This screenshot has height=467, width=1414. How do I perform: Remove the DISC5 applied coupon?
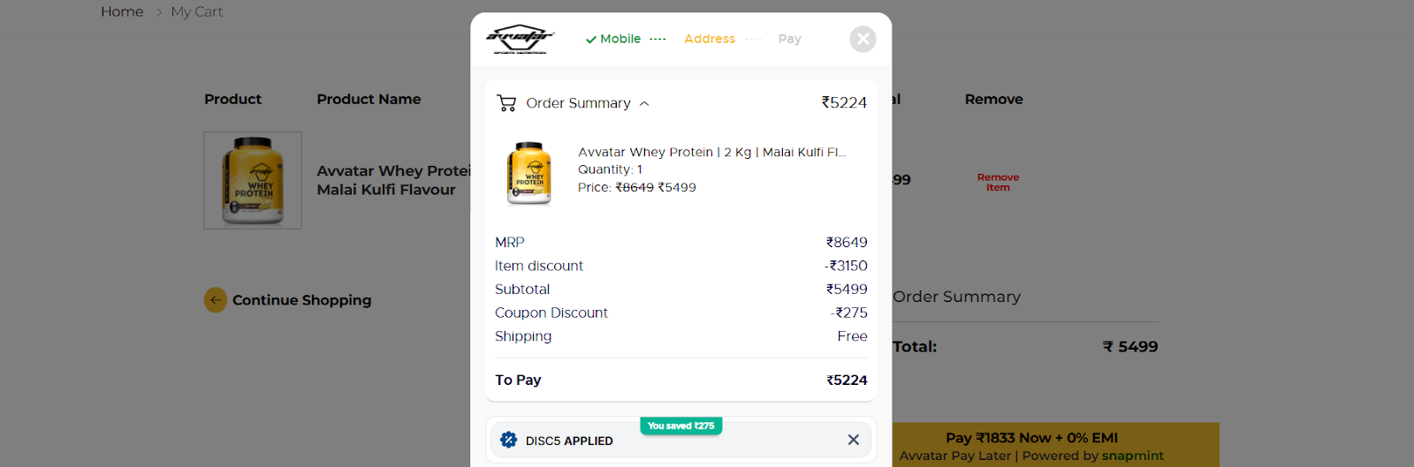(853, 440)
